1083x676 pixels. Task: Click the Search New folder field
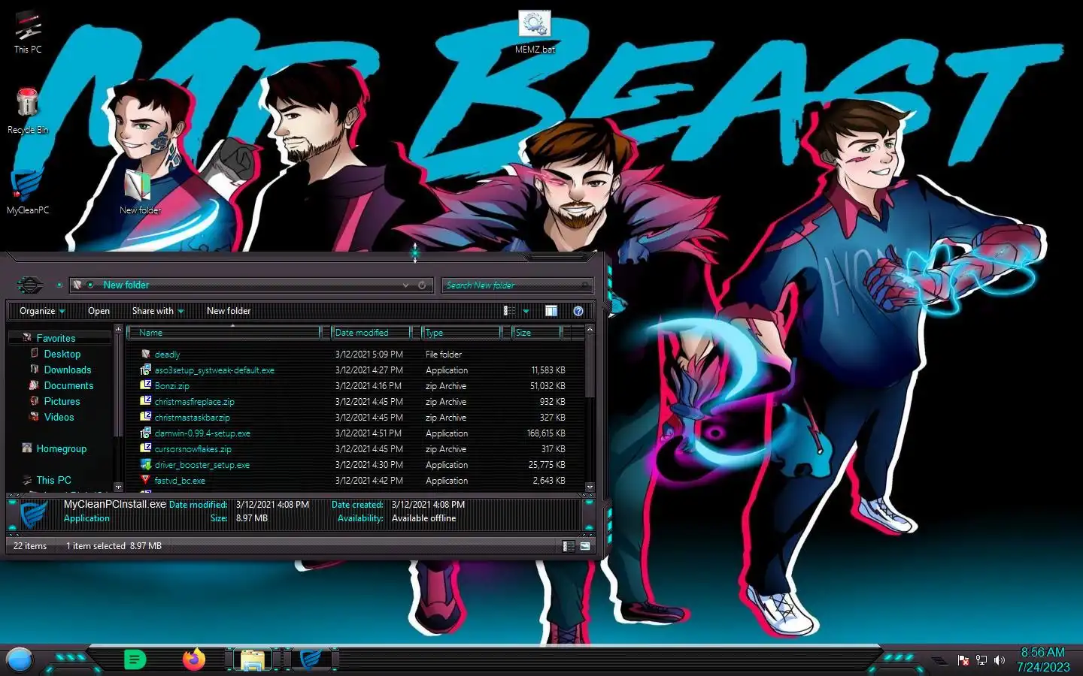[517, 285]
